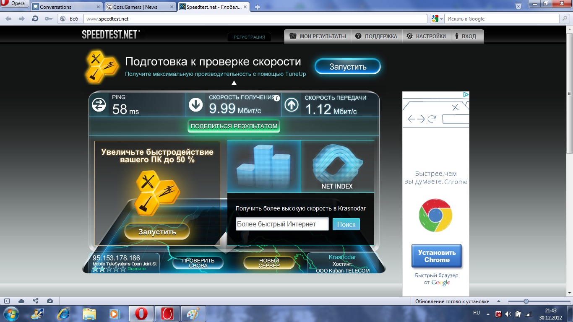This screenshot has width=573, height=322.
Task: Click the www.speedtest.net address field
Action: (x=255, y=19)
